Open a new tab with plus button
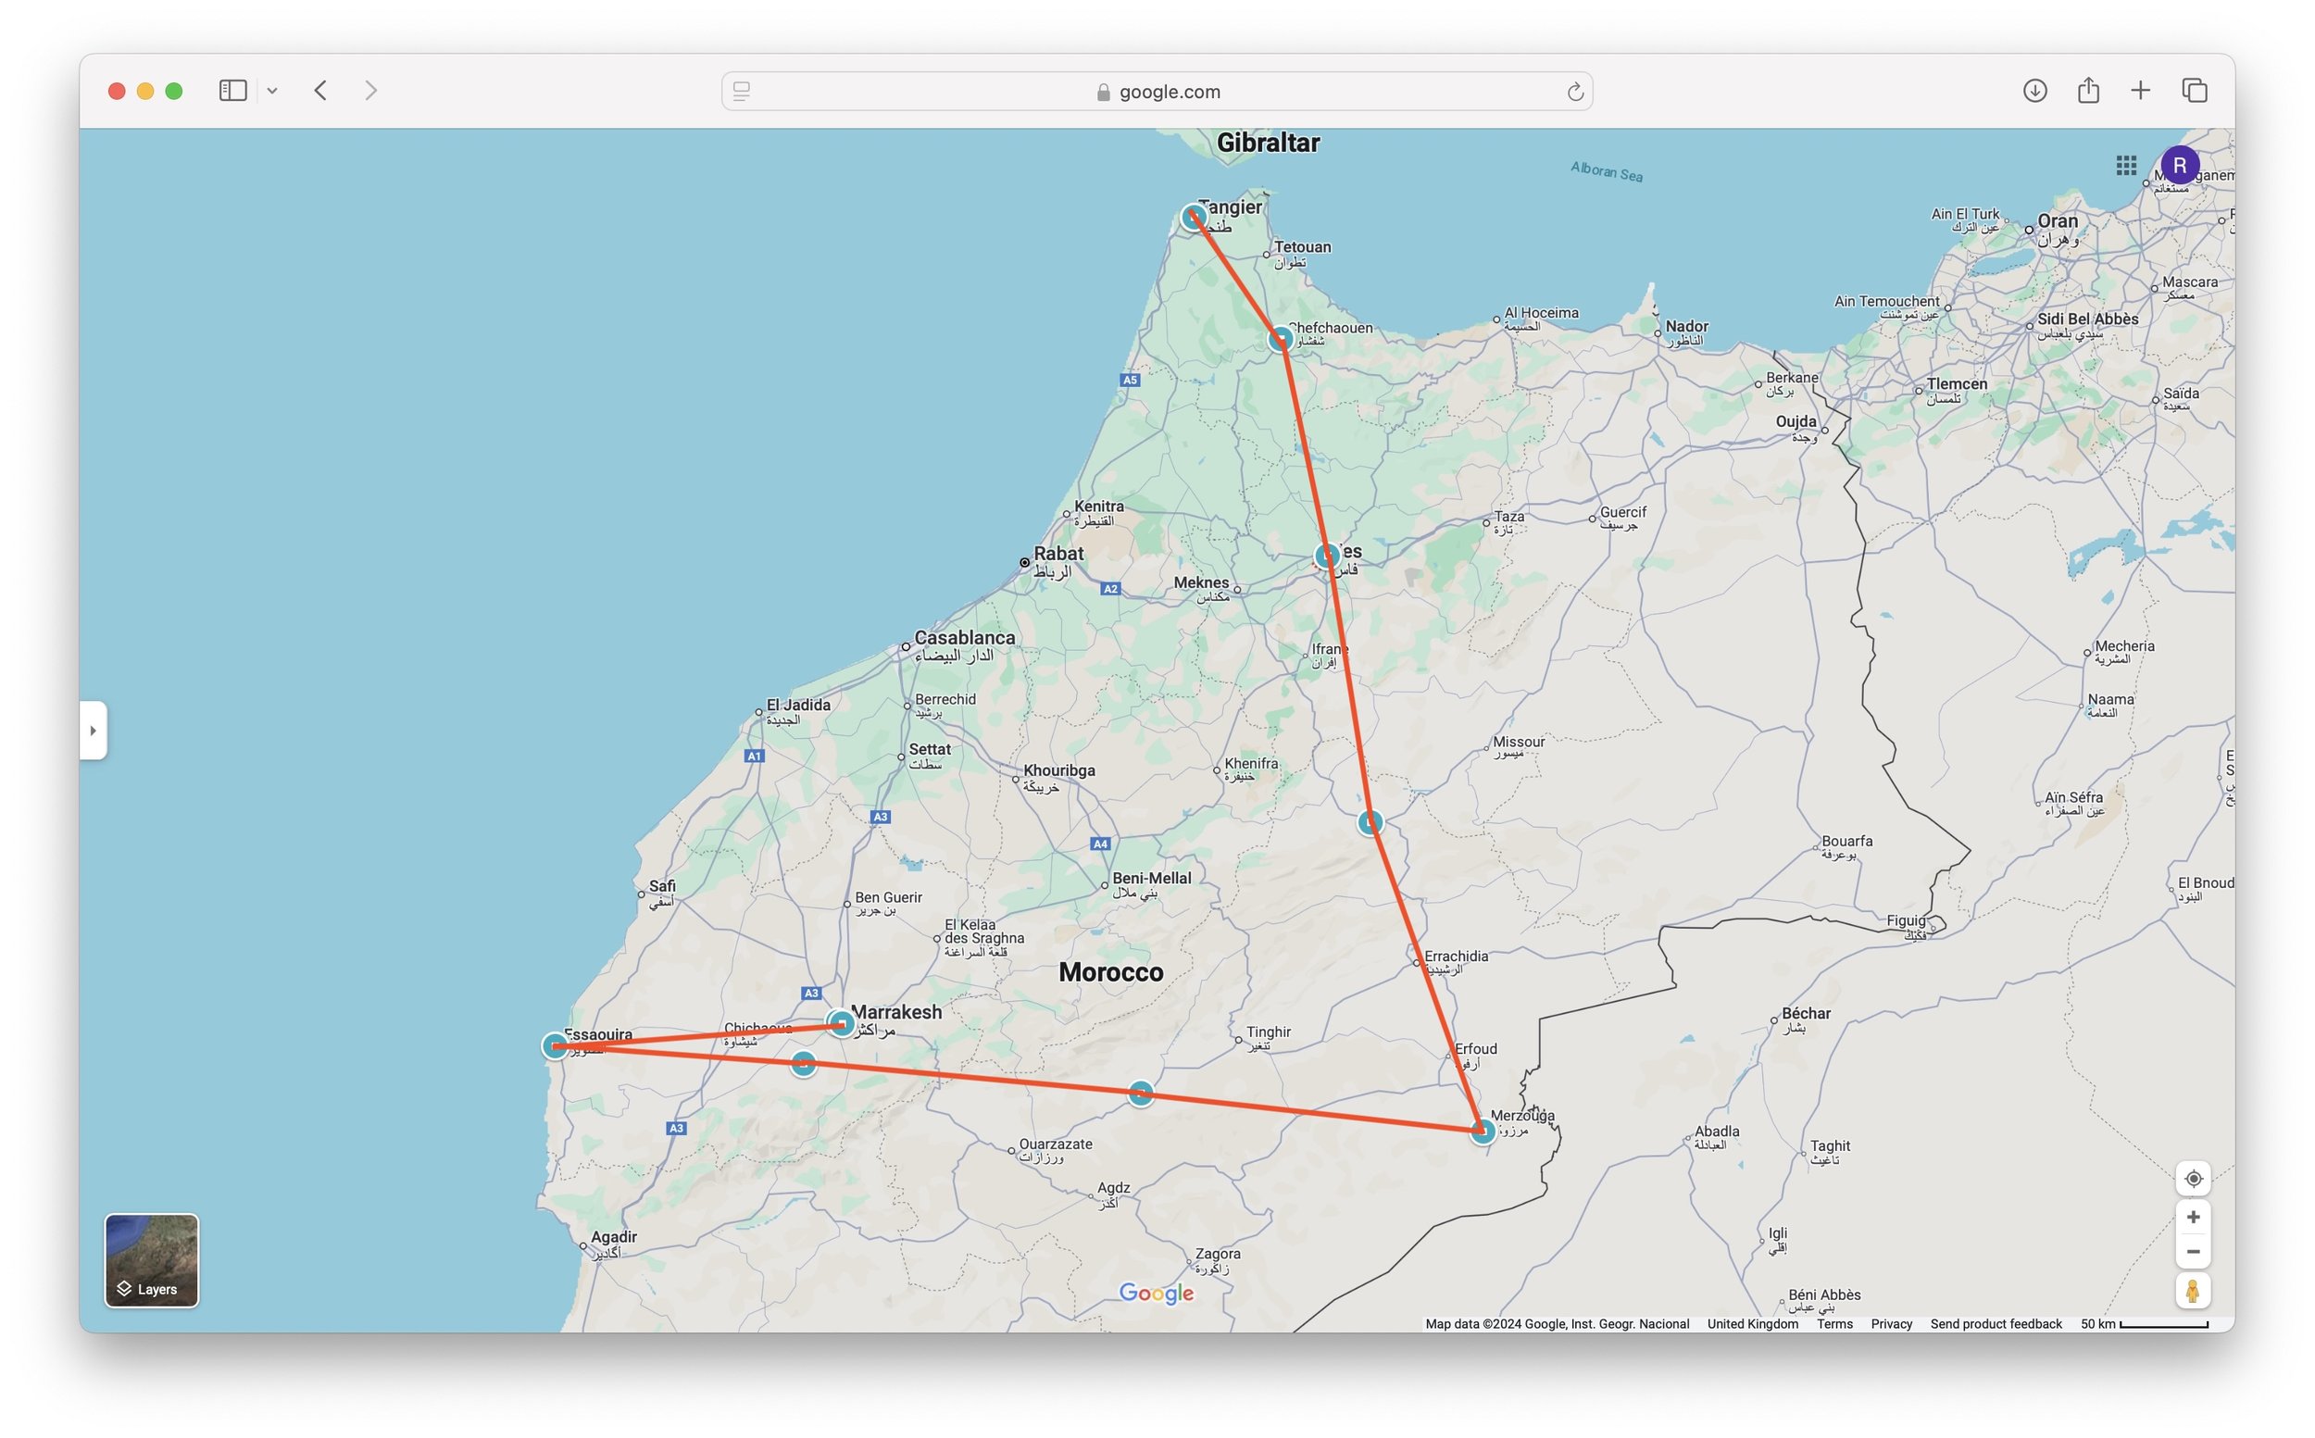This screenshot has height=1438, width=2315. [2140, 91]
